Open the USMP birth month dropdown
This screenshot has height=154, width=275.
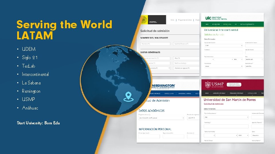(x=226, y=135)
